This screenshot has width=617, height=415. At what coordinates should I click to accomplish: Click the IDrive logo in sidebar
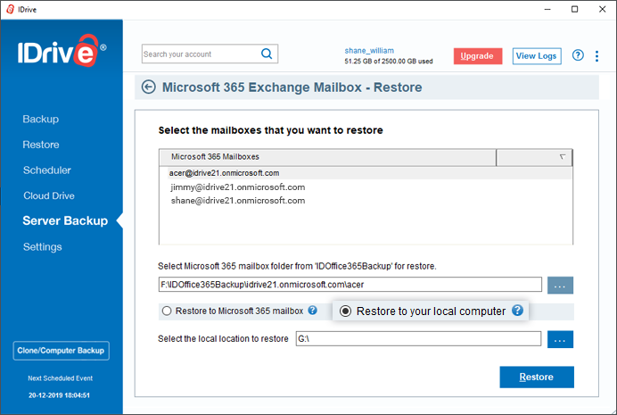[x=62, y=52]
